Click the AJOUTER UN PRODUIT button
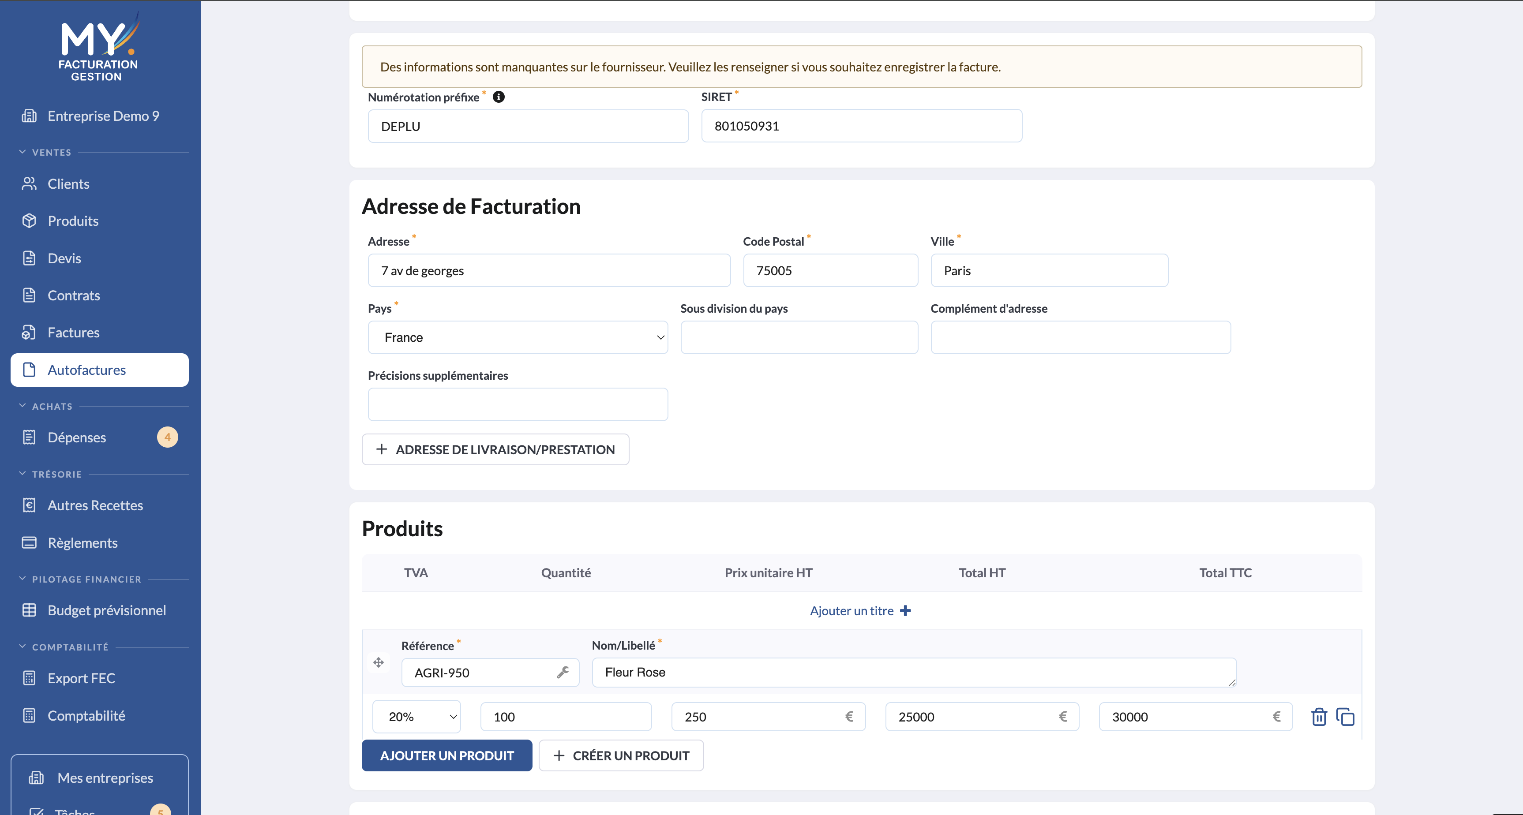 pos(447,756)
